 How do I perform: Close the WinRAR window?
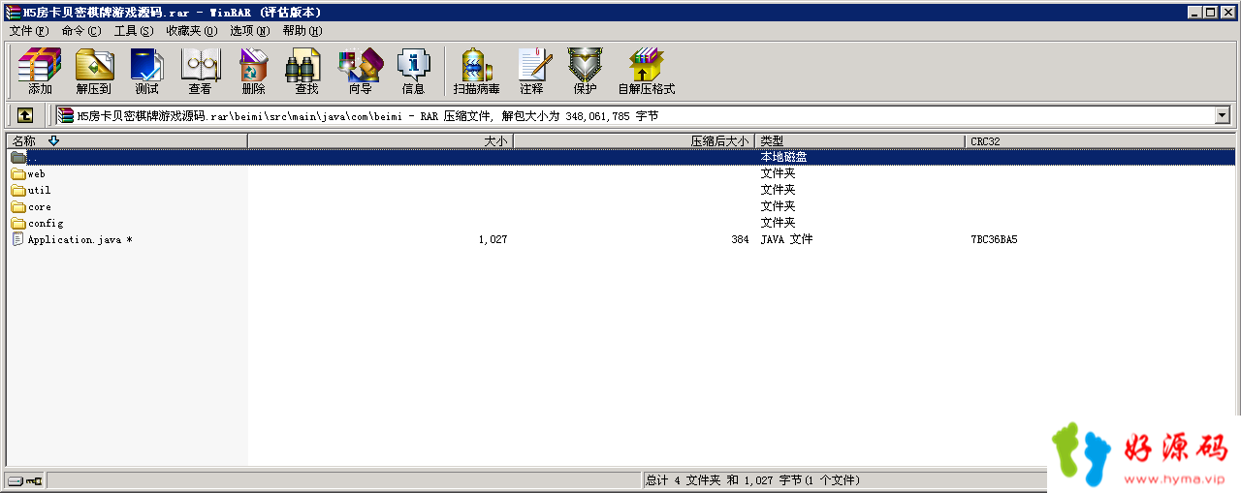[x=1227, y=13]
